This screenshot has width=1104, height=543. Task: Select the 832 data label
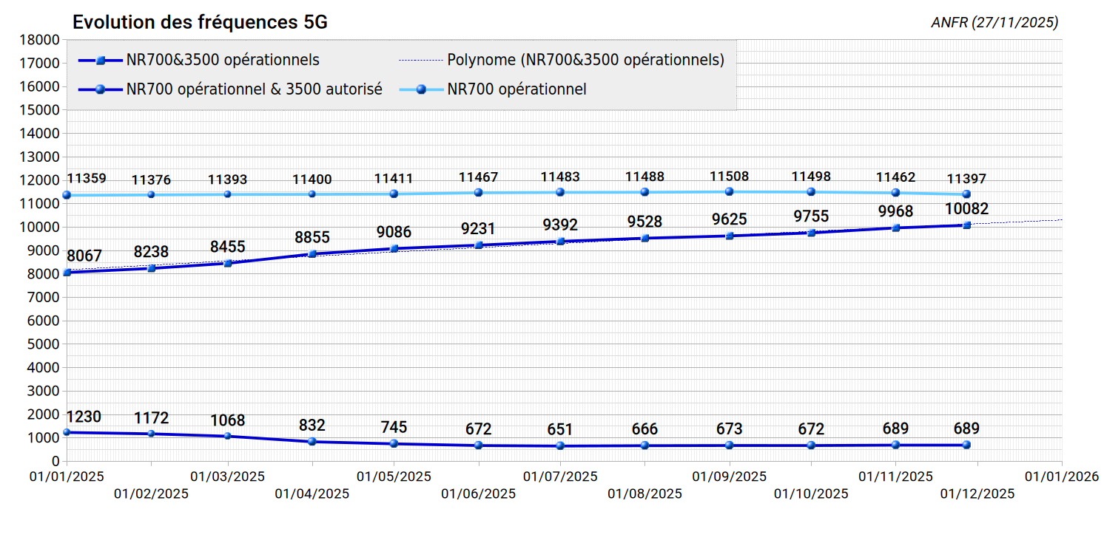(x=312, y=426)
